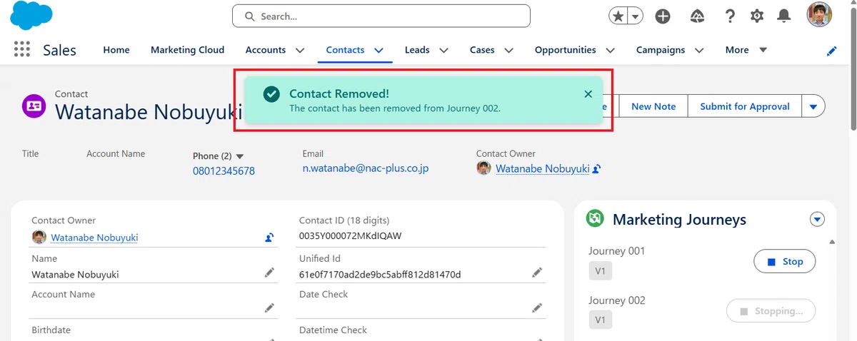Viewport: 857px width, 341px height.
Task: Change Contact Owner icon in the details panel
Action: [x=269, y=238]
